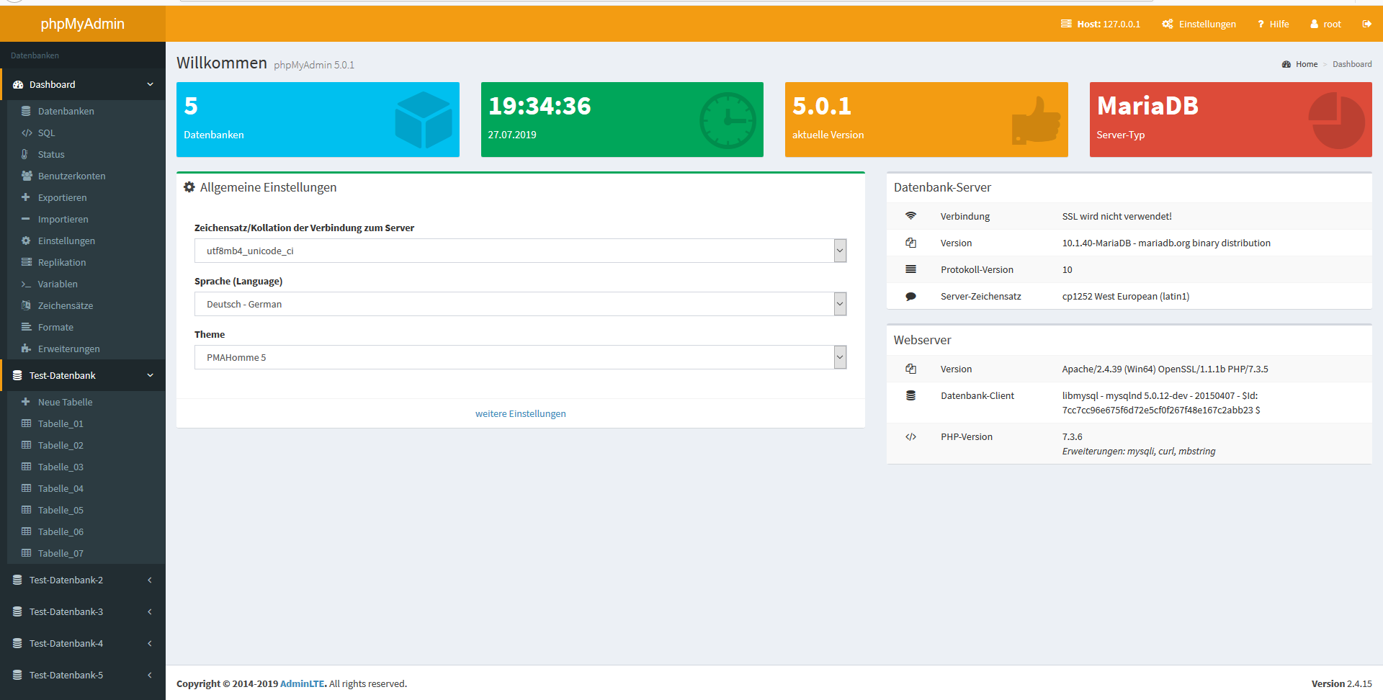Click the Einstellungen gear icon in sidebar
The width and height of the screenshot is (1383, 700).
coord(26,241)
